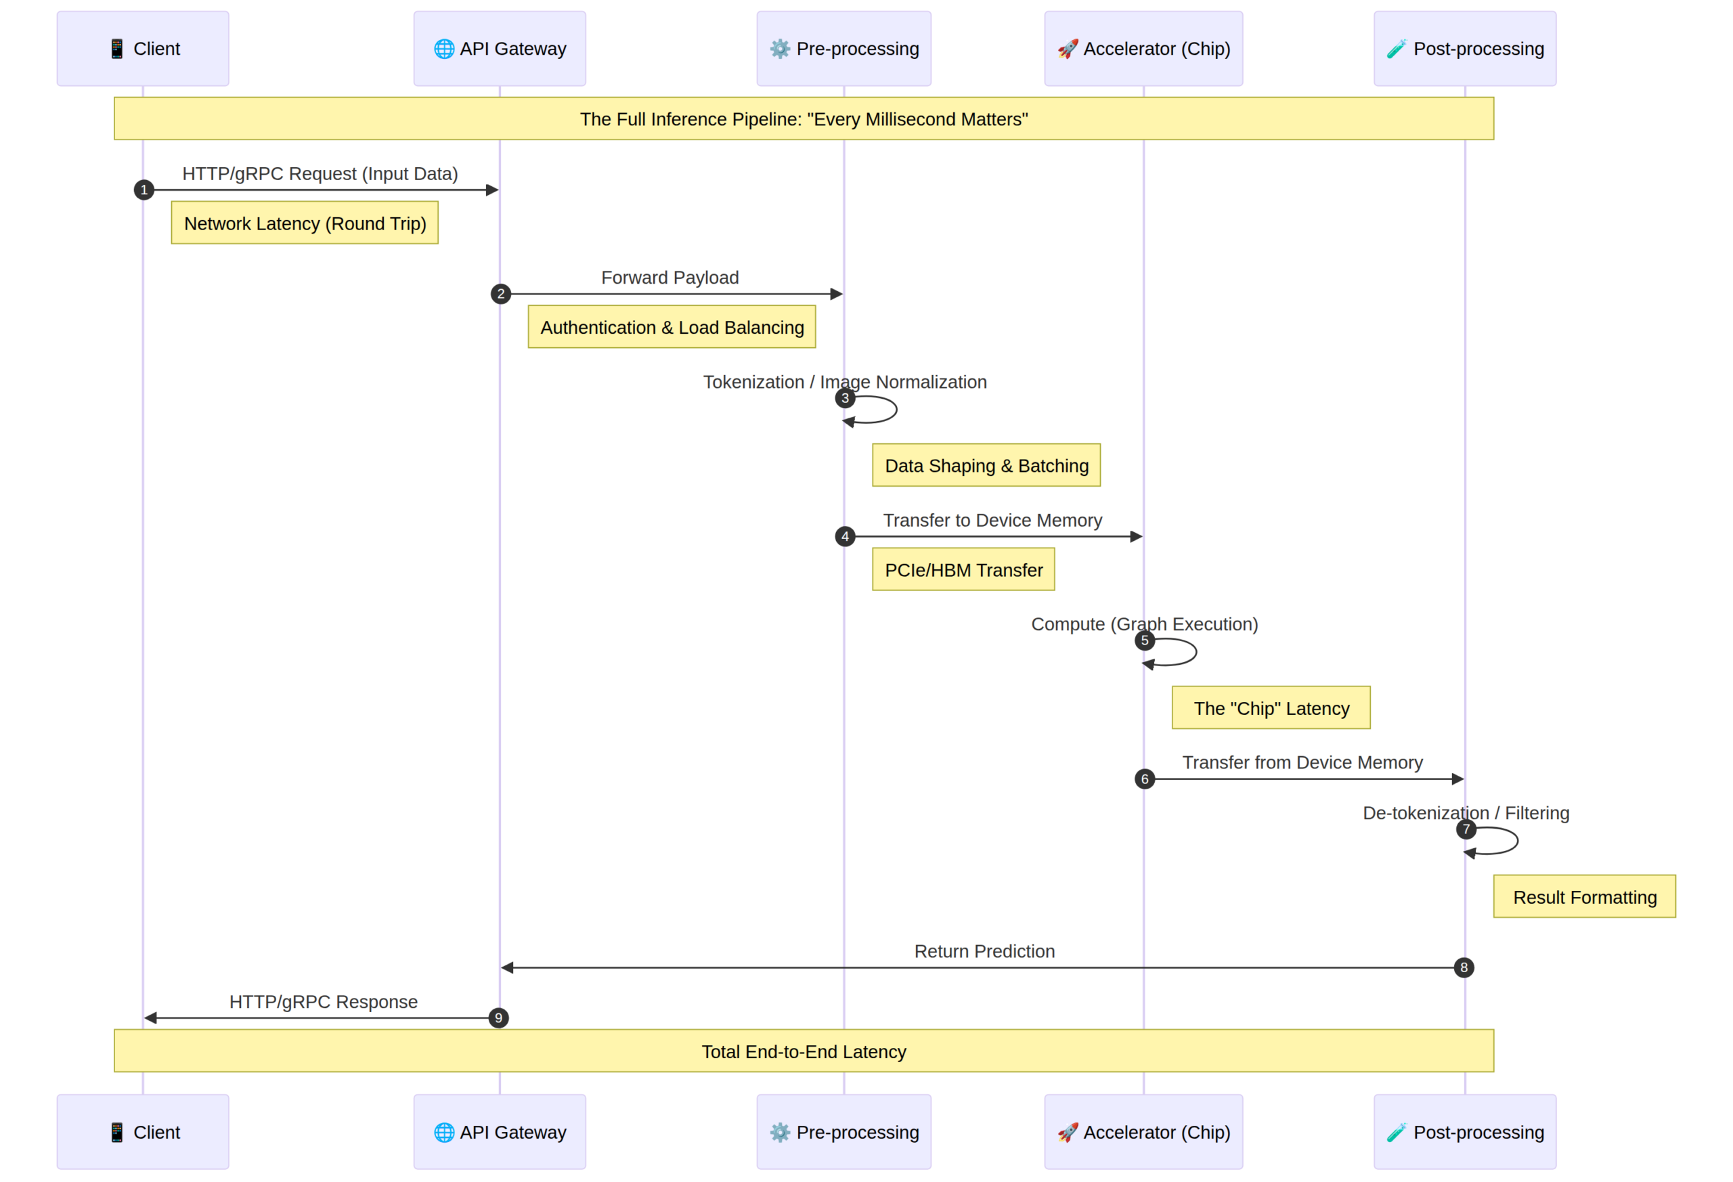This screenshot has height=1182, width=1733.
Task: Click the 'API Gateway' label in the top box
Action: click(513, 49)
